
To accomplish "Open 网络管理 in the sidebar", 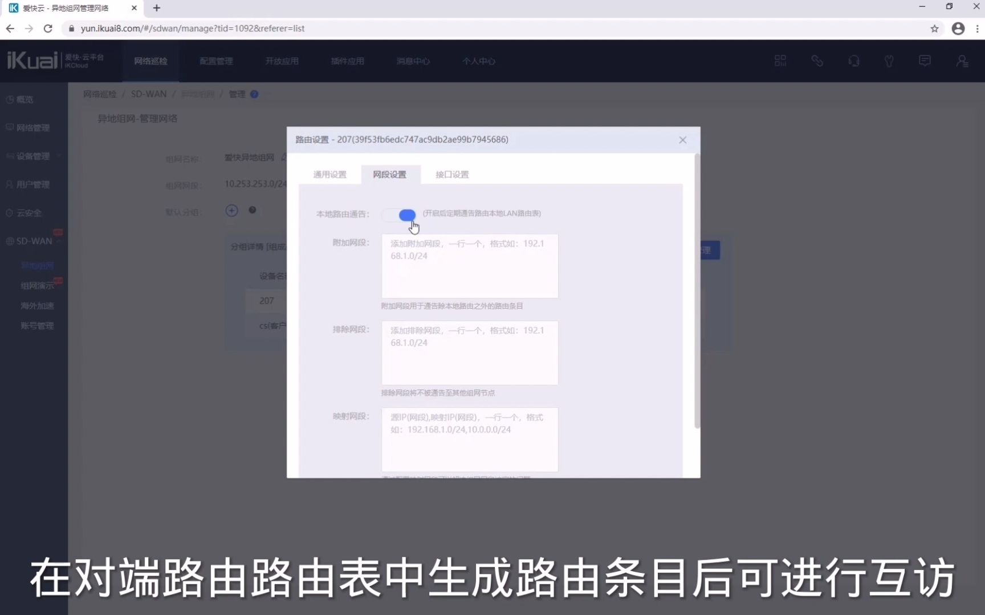I will click(32, 128).
